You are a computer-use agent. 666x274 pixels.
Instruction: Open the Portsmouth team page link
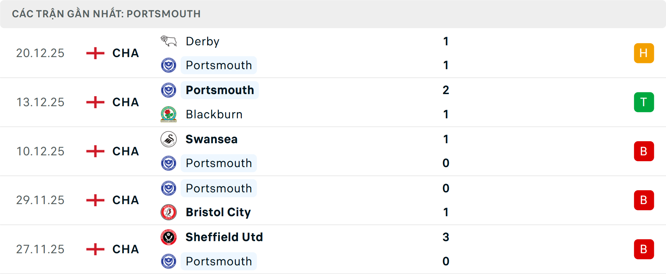pyautogui.click(x=219, y=65)
